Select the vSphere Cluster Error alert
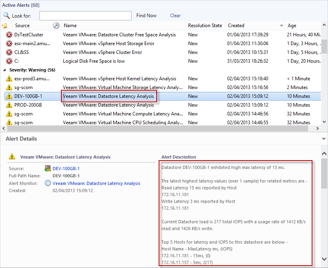This screenshot has height=268, width=328. (102, 52)
